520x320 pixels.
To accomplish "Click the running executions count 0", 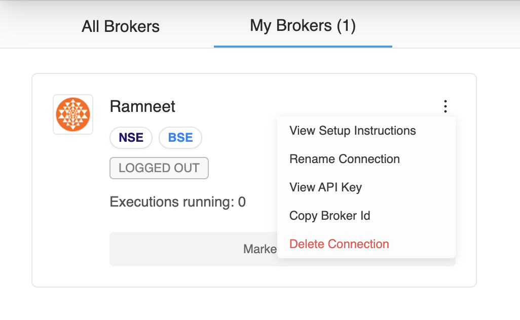I will pos(242,202).
